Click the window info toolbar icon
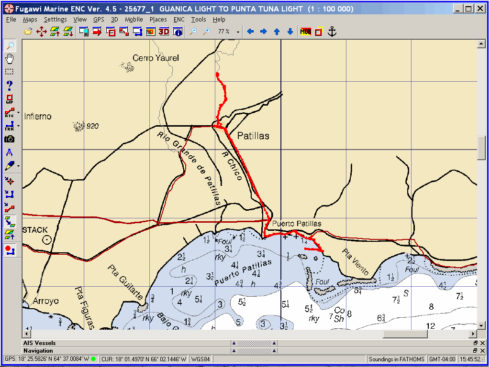This screenshot has height=367, width=490. [x=178, y=32]
